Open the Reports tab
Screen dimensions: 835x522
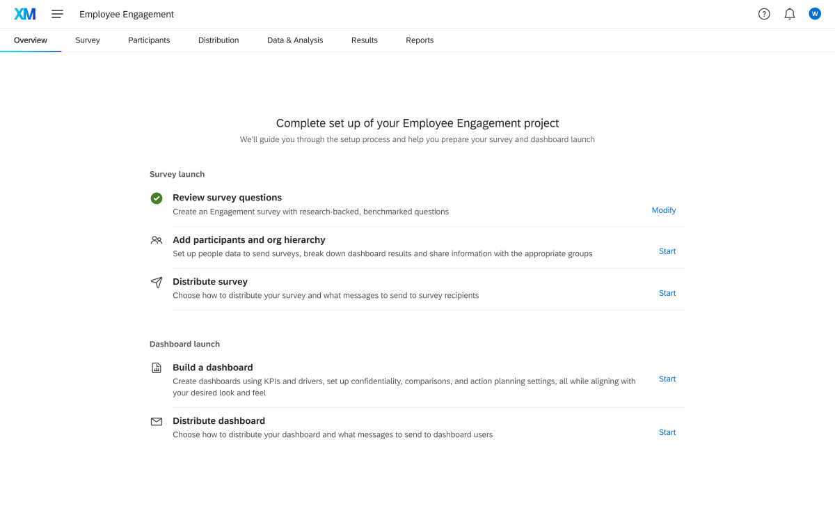pyautogui.click(x=420, y=40)
